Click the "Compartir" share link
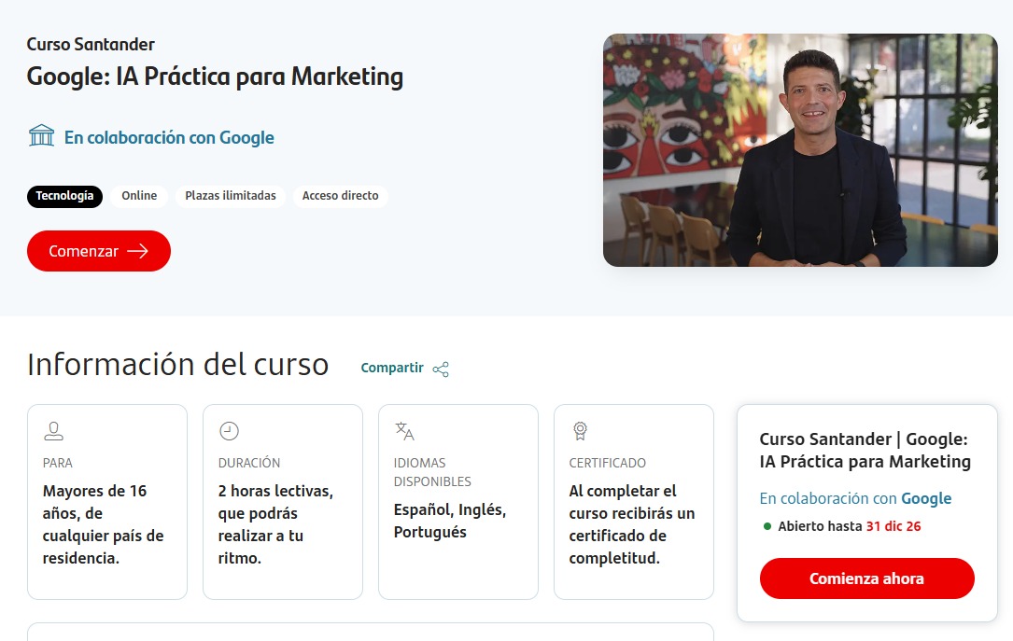Screen dimensions: 1013x641 click(x=391, y=367)
